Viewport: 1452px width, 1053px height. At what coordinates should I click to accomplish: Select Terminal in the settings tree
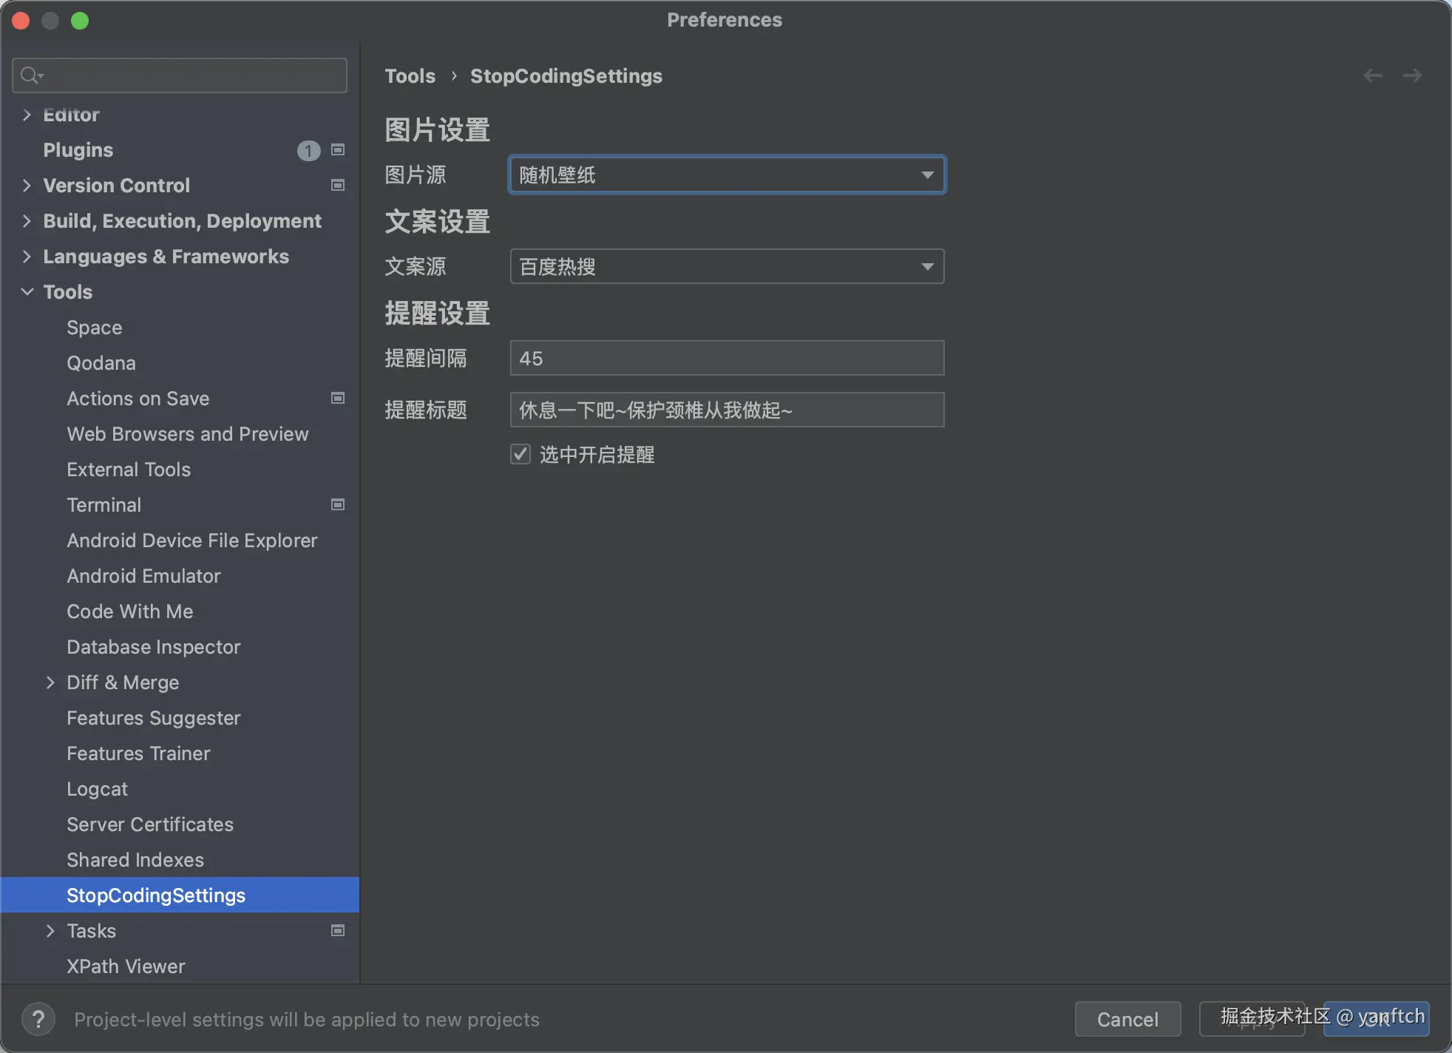(104, 505)
